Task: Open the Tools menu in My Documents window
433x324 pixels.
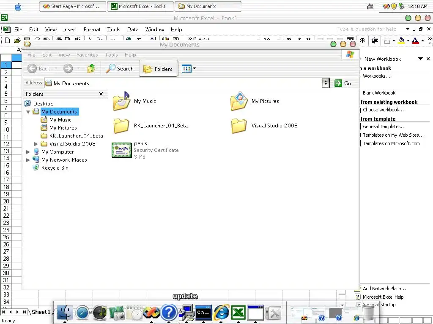Action: 111,55
